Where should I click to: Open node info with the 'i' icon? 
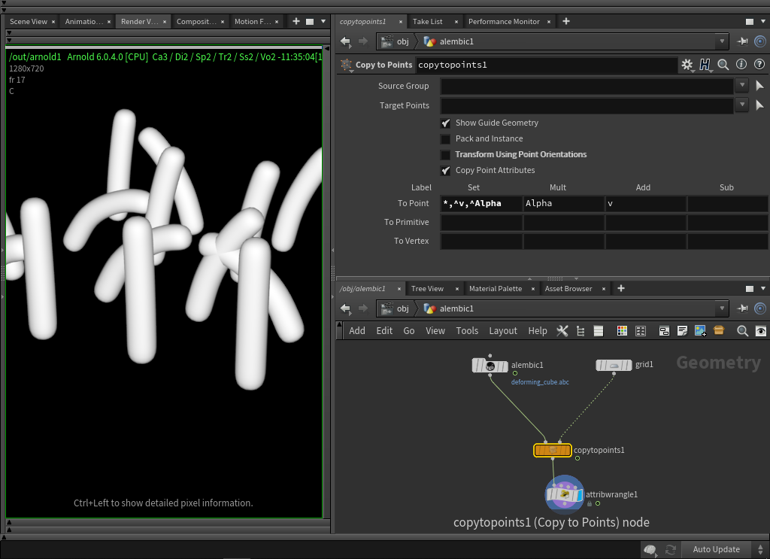click(x=741, y=65)
